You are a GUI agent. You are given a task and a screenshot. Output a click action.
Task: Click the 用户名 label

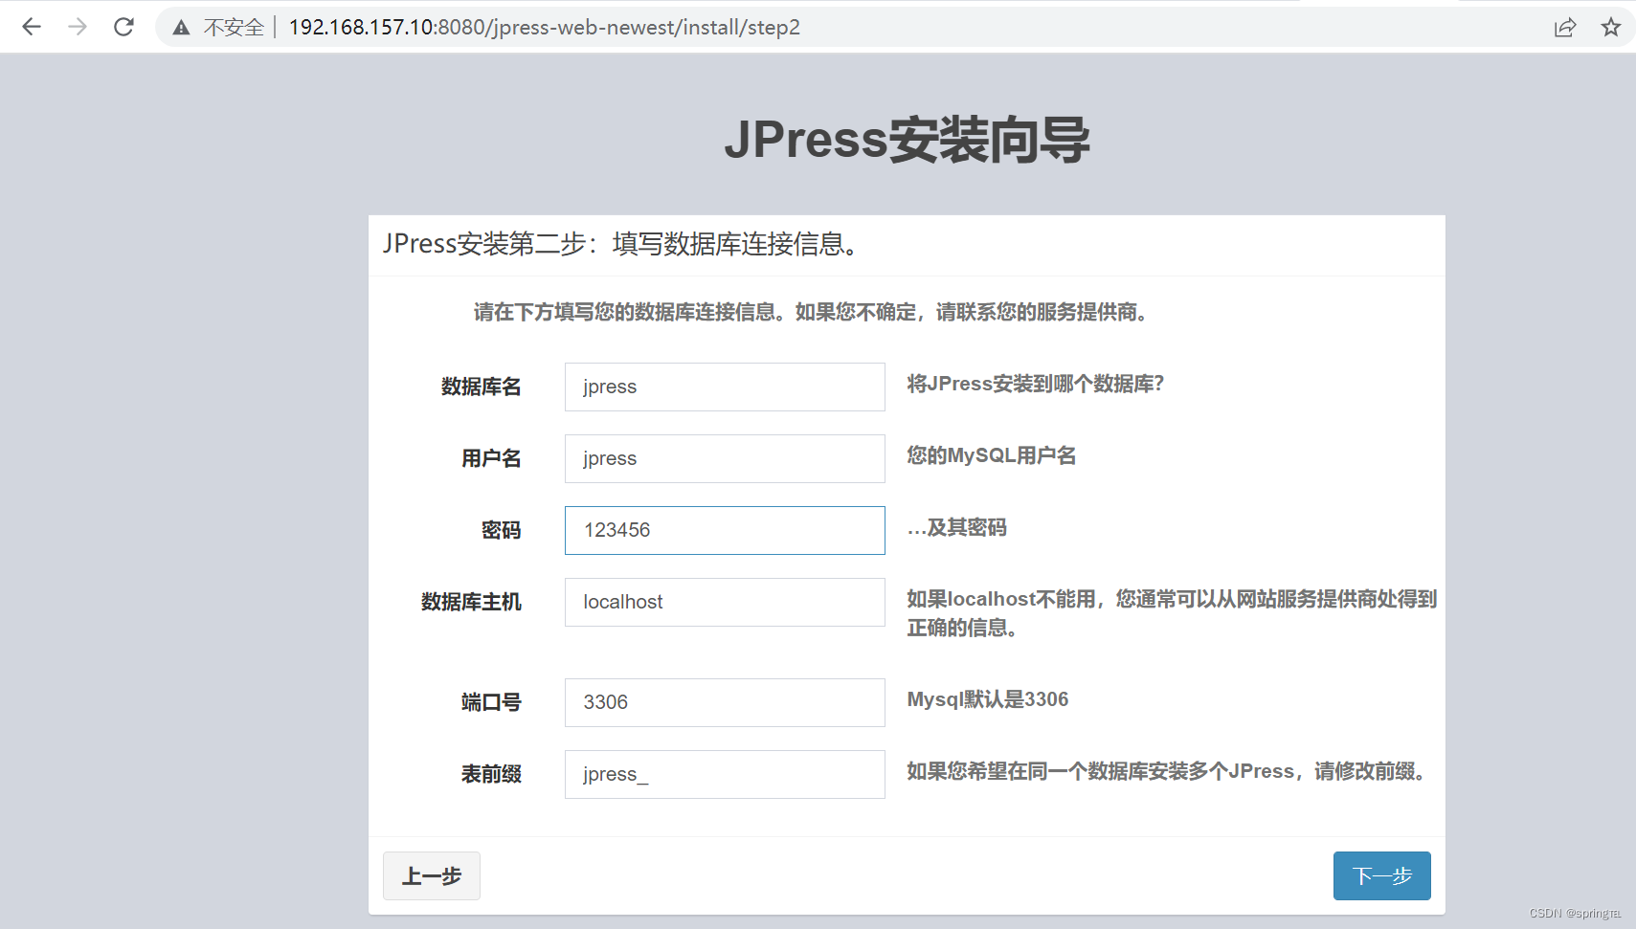(x=491, y=458)
